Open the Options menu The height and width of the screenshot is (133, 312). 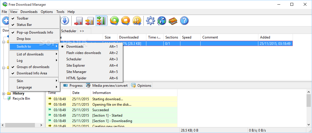tap(47, 12)
